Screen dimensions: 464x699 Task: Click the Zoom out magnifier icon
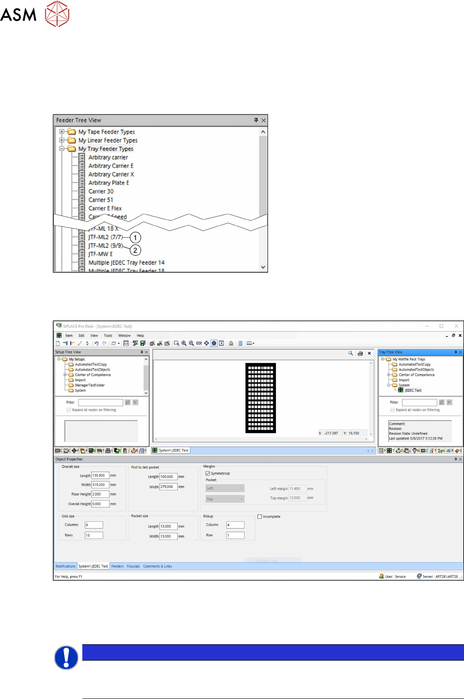click(x=191, y=343)
